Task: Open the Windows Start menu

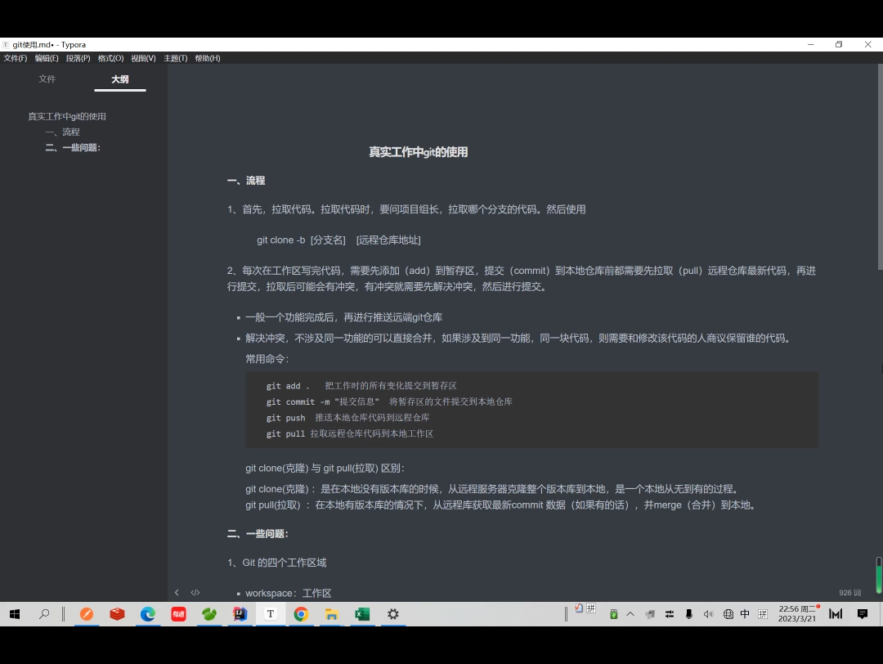Action: tap(15, 614)
